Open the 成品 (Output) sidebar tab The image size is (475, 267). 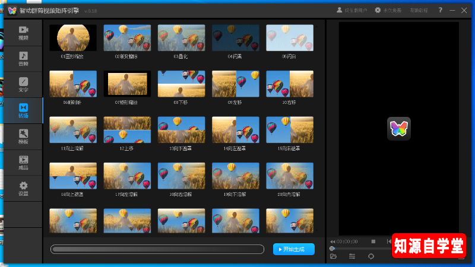point(23,162)
